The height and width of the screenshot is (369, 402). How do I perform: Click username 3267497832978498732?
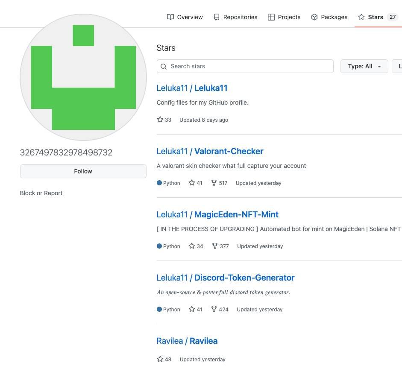pos(66,152)
